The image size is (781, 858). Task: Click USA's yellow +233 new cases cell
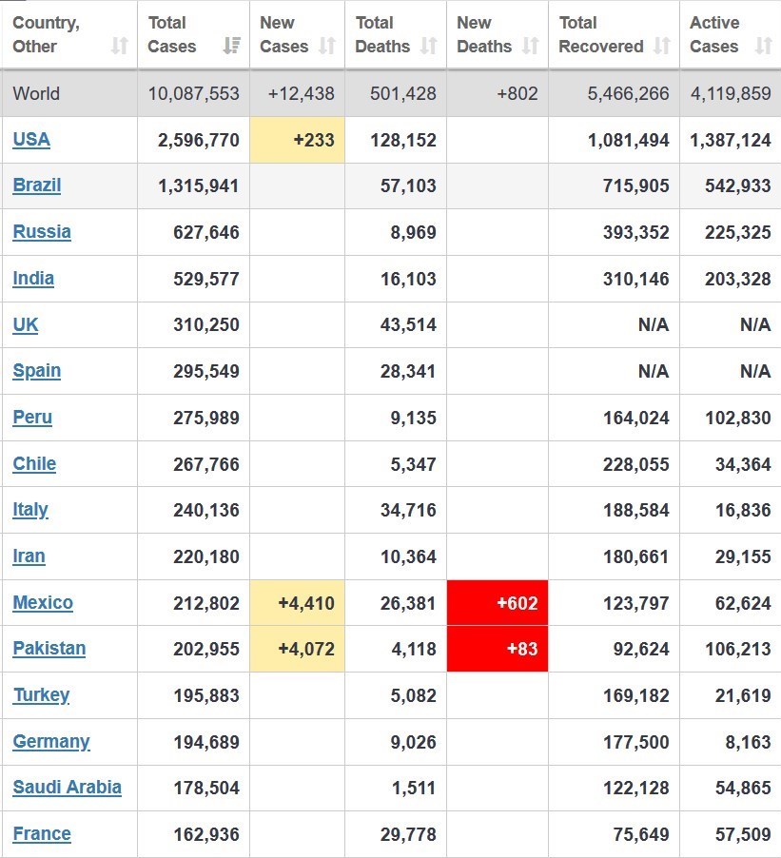(x=297, y=140)
